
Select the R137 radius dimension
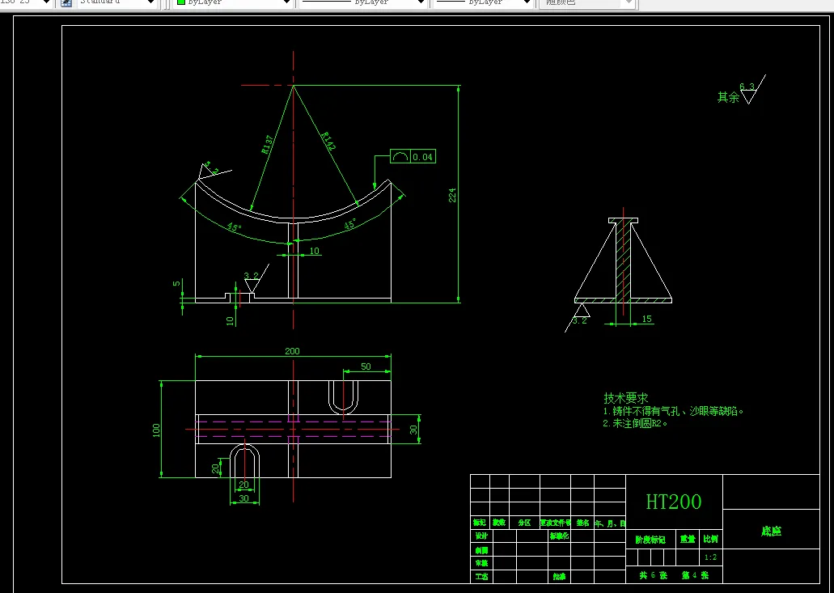tap(268, 144)
